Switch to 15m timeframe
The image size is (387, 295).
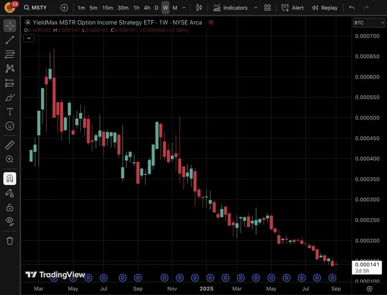click(x=108, y=8)
